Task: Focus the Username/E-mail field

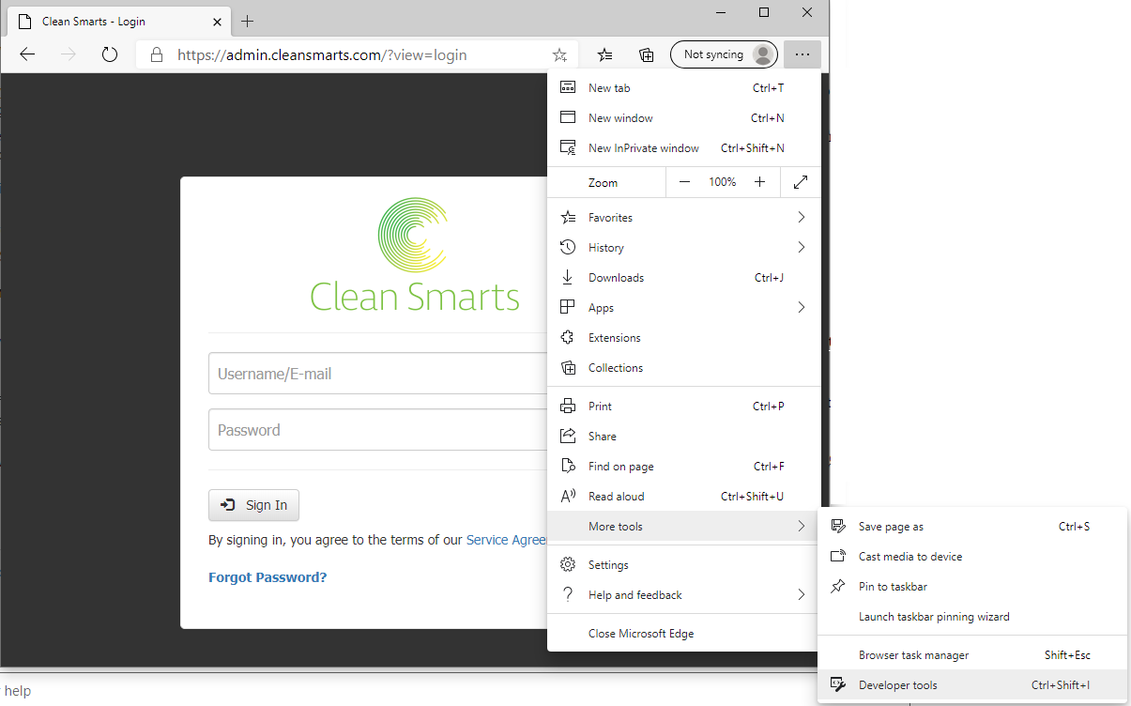Action: point(377,374)
